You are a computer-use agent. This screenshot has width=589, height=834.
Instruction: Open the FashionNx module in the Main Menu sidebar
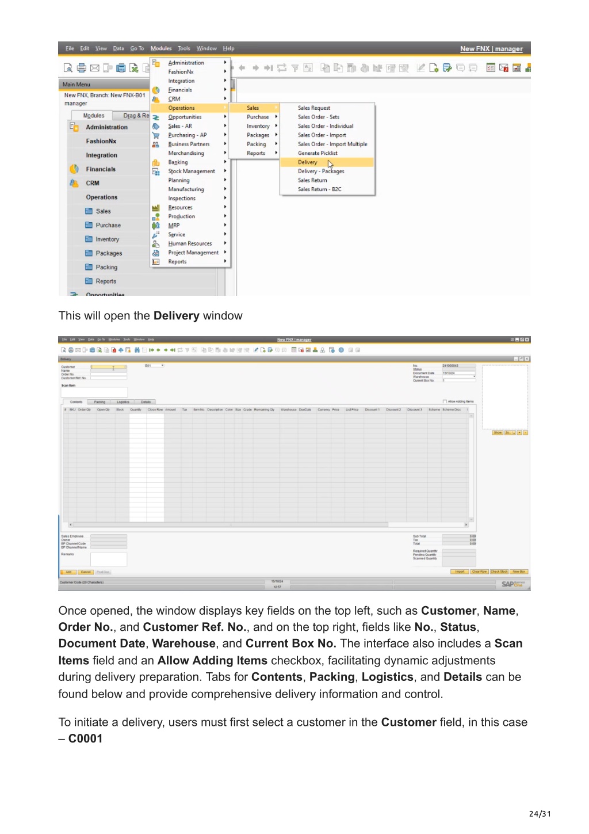(101, 141)
